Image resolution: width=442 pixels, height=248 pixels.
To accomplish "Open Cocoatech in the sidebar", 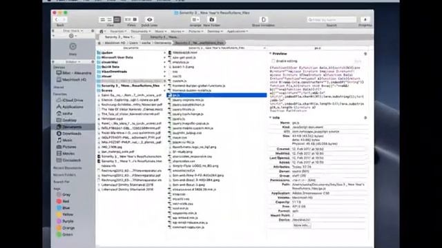I will 68,161.
